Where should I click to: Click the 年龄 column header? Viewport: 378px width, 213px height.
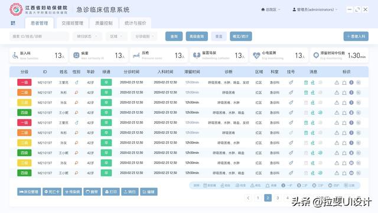pyautogui.click(x=90, y=72)
